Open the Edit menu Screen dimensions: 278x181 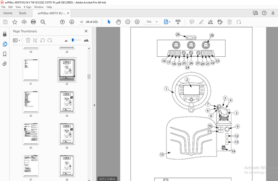(10, 7)
